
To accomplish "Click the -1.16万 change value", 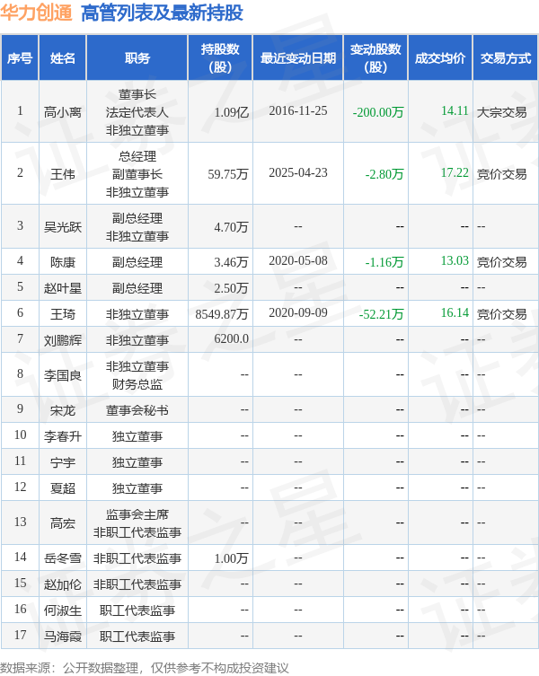I will 384,261.
